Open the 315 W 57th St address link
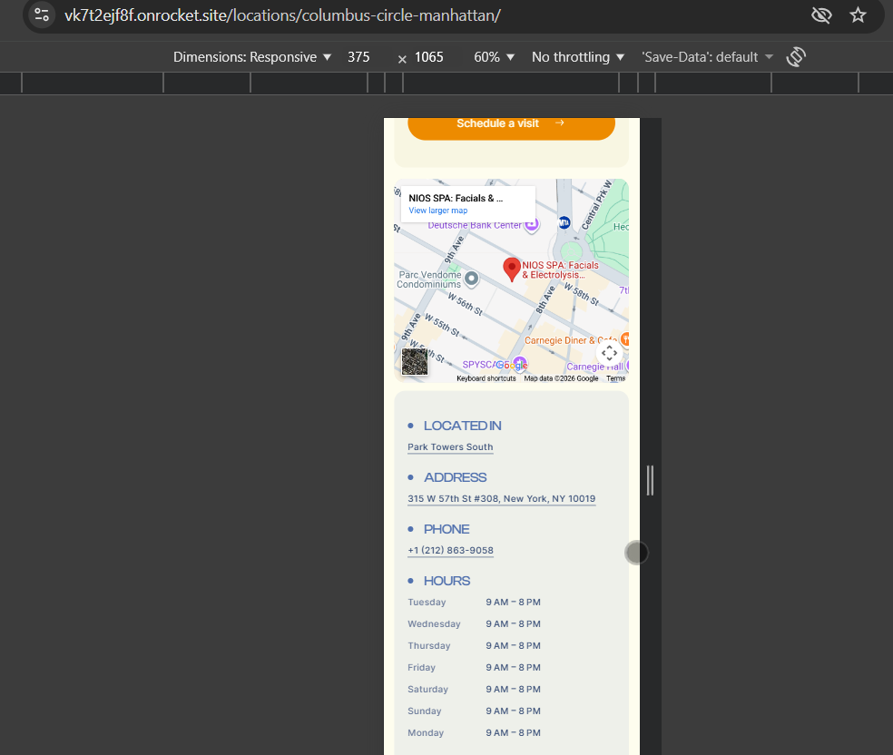This screenshot has width=893, height=755. (x=502, y=499)
